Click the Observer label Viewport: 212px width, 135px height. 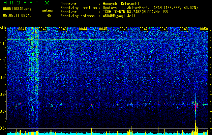[68, 4]
